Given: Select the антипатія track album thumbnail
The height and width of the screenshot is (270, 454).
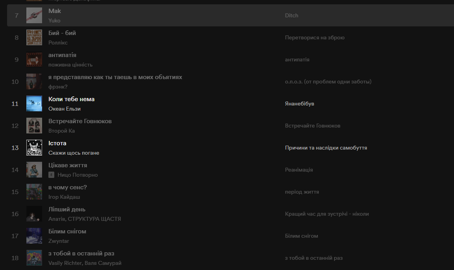Looking at the screenshot, I should 34,59.
